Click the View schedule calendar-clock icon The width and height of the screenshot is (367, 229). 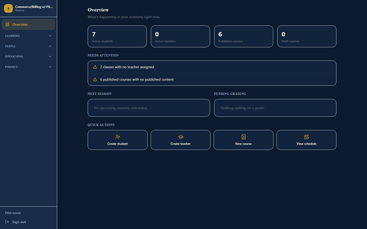pos(307,137)
